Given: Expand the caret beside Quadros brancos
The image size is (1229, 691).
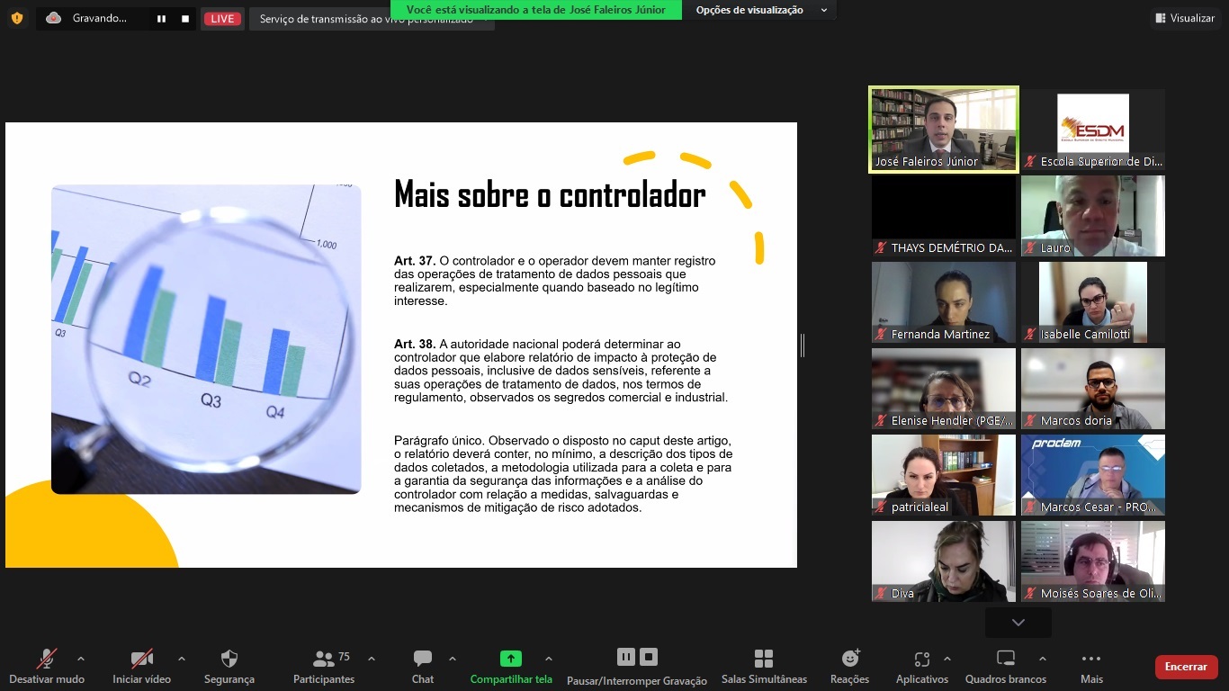Looking at the screenshot, I should (x=1043, y=659).
